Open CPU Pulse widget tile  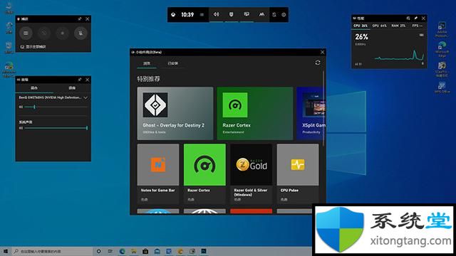(x=298, y=174)
